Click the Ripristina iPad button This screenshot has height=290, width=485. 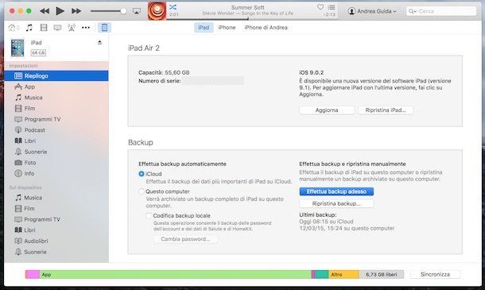pos(386,110)
